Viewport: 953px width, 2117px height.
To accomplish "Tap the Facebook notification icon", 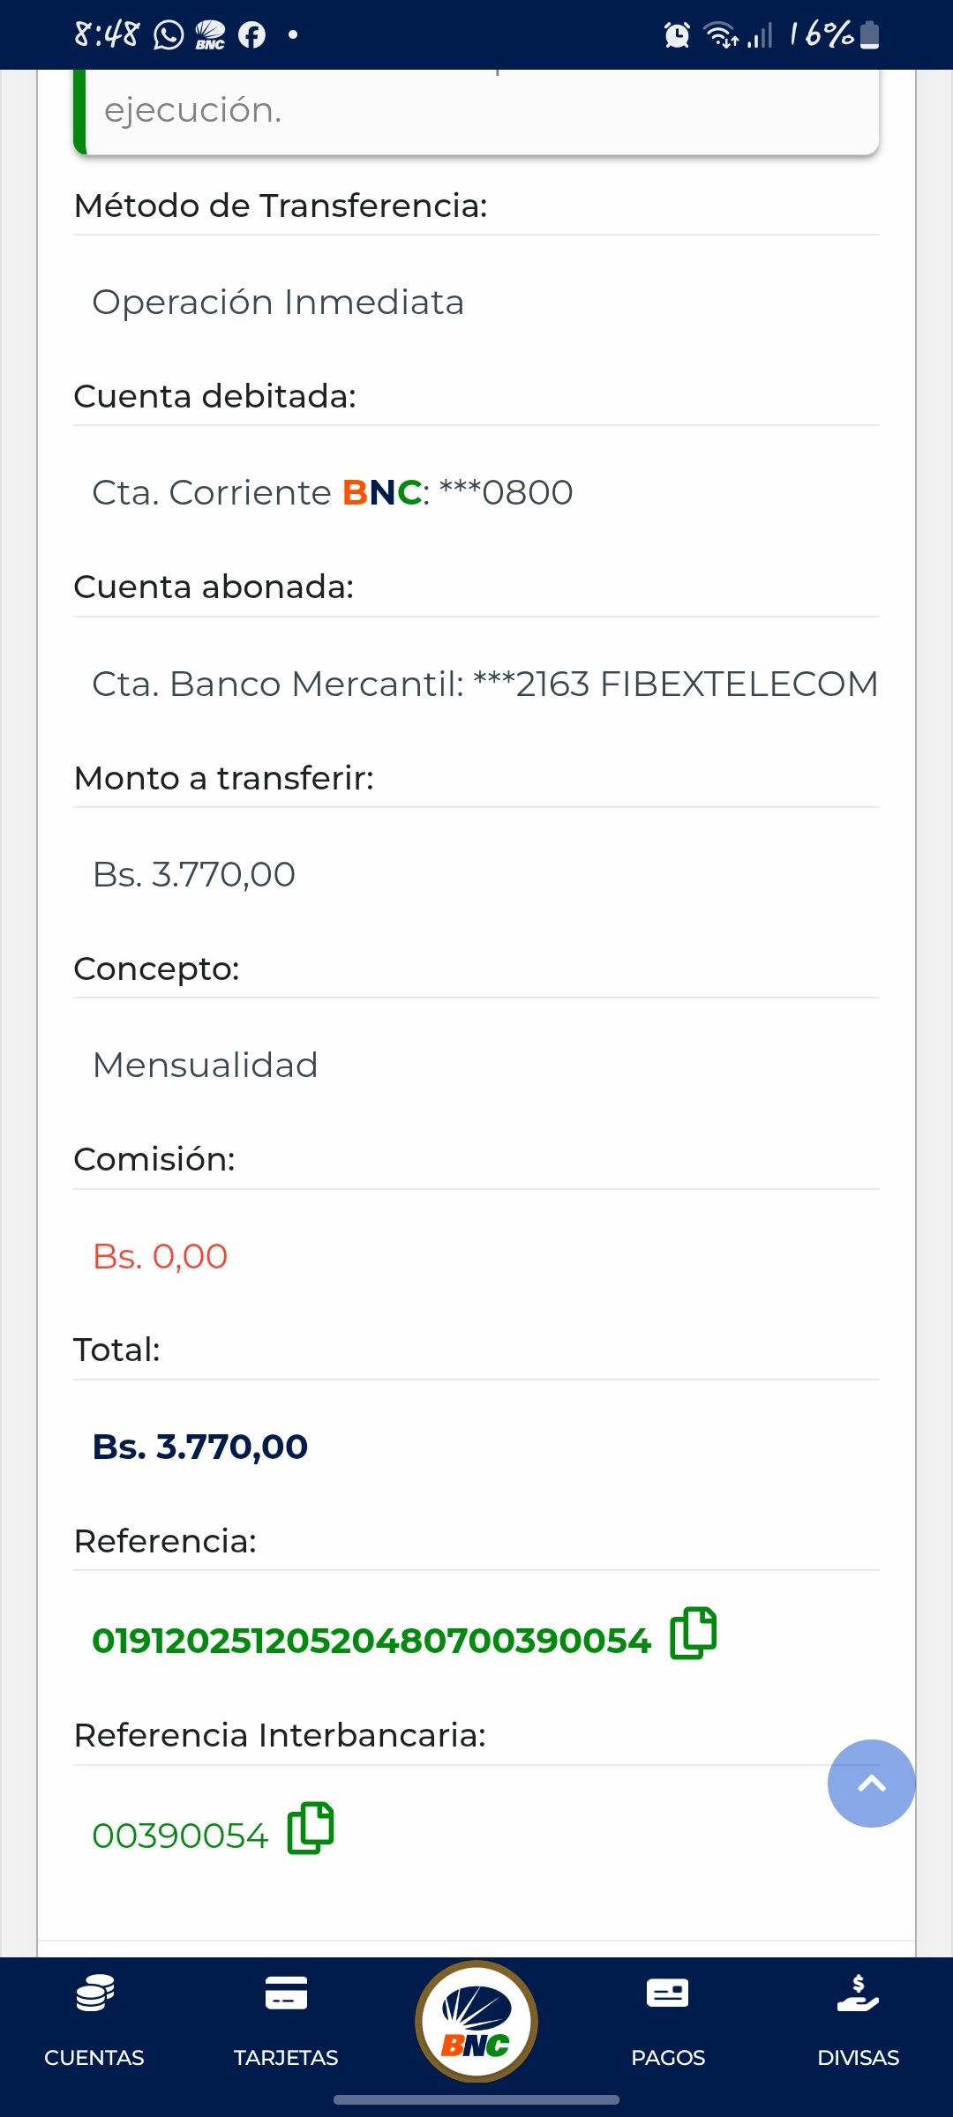I will click(x=252, y=35).
